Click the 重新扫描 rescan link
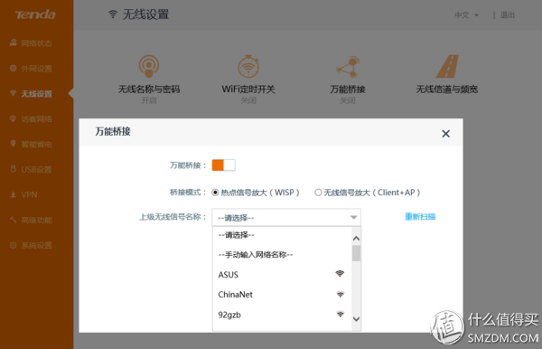Screen dimensions: 542x349 [420, 217]
